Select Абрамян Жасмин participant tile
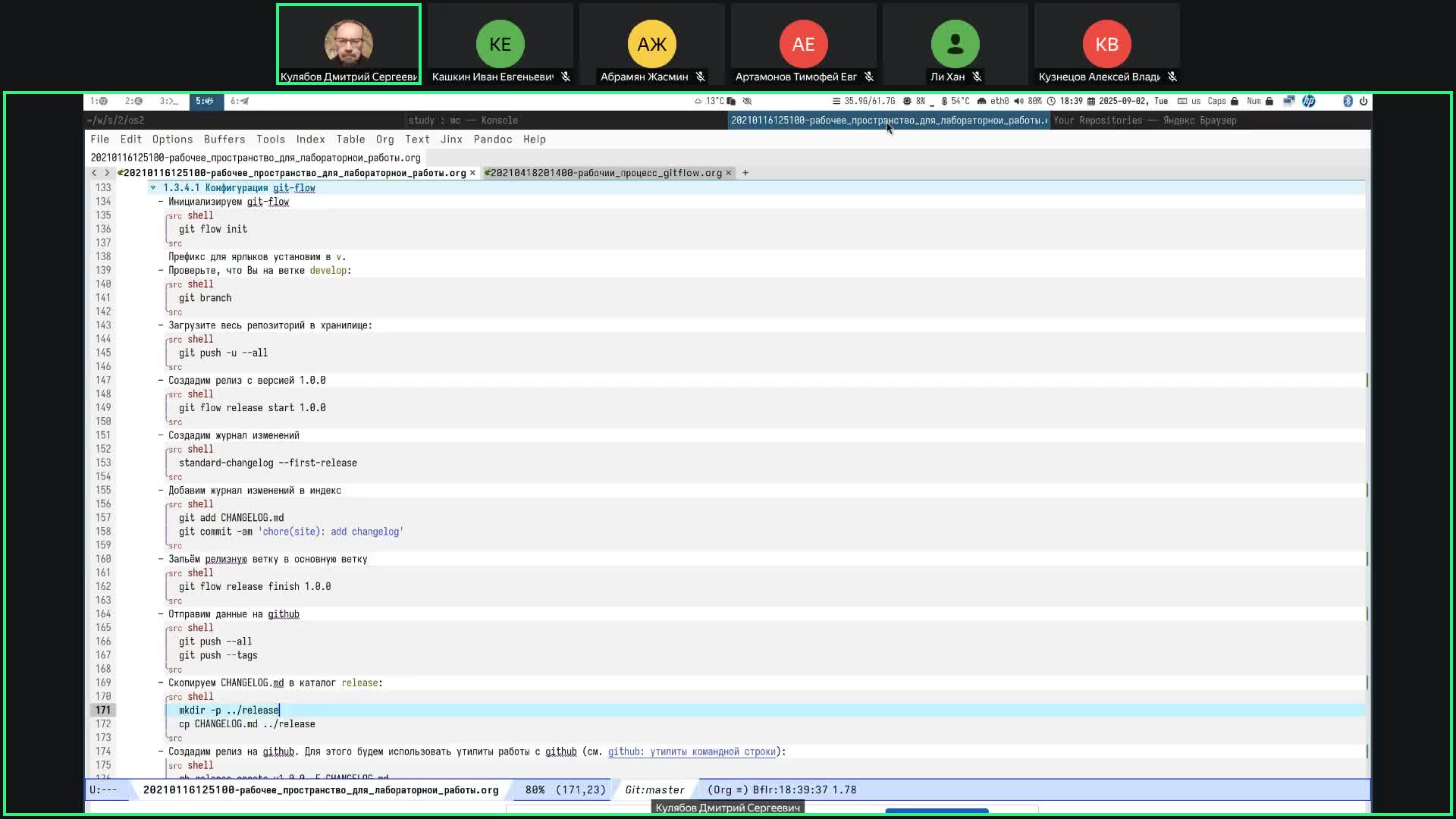The width and height of the screenshot is (1456, 819). [652, 44]
